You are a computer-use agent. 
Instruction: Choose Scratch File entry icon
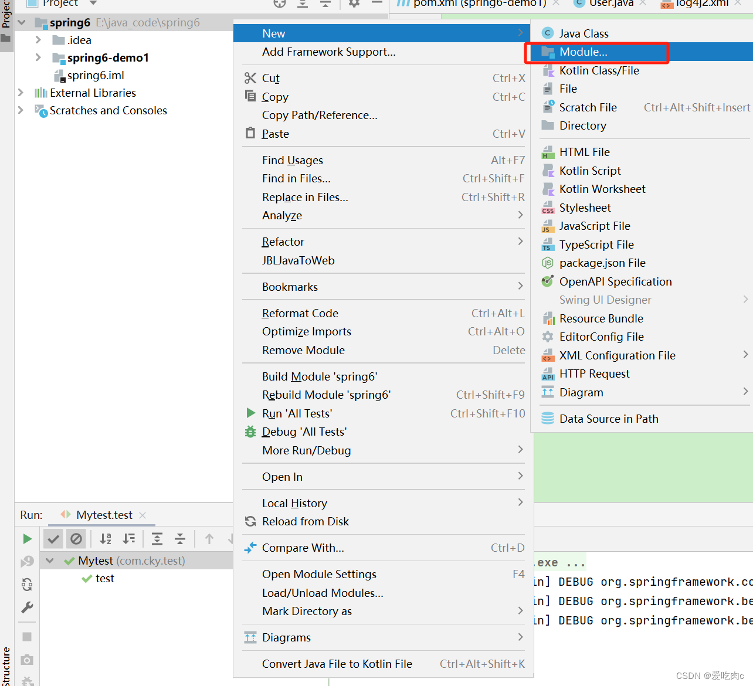click(x=548, y=107)
